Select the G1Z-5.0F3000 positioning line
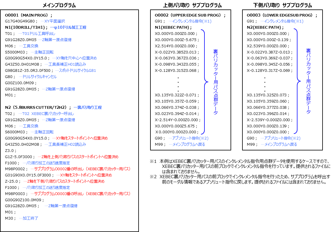Screen dimensions: 335x232 (20, 157)
